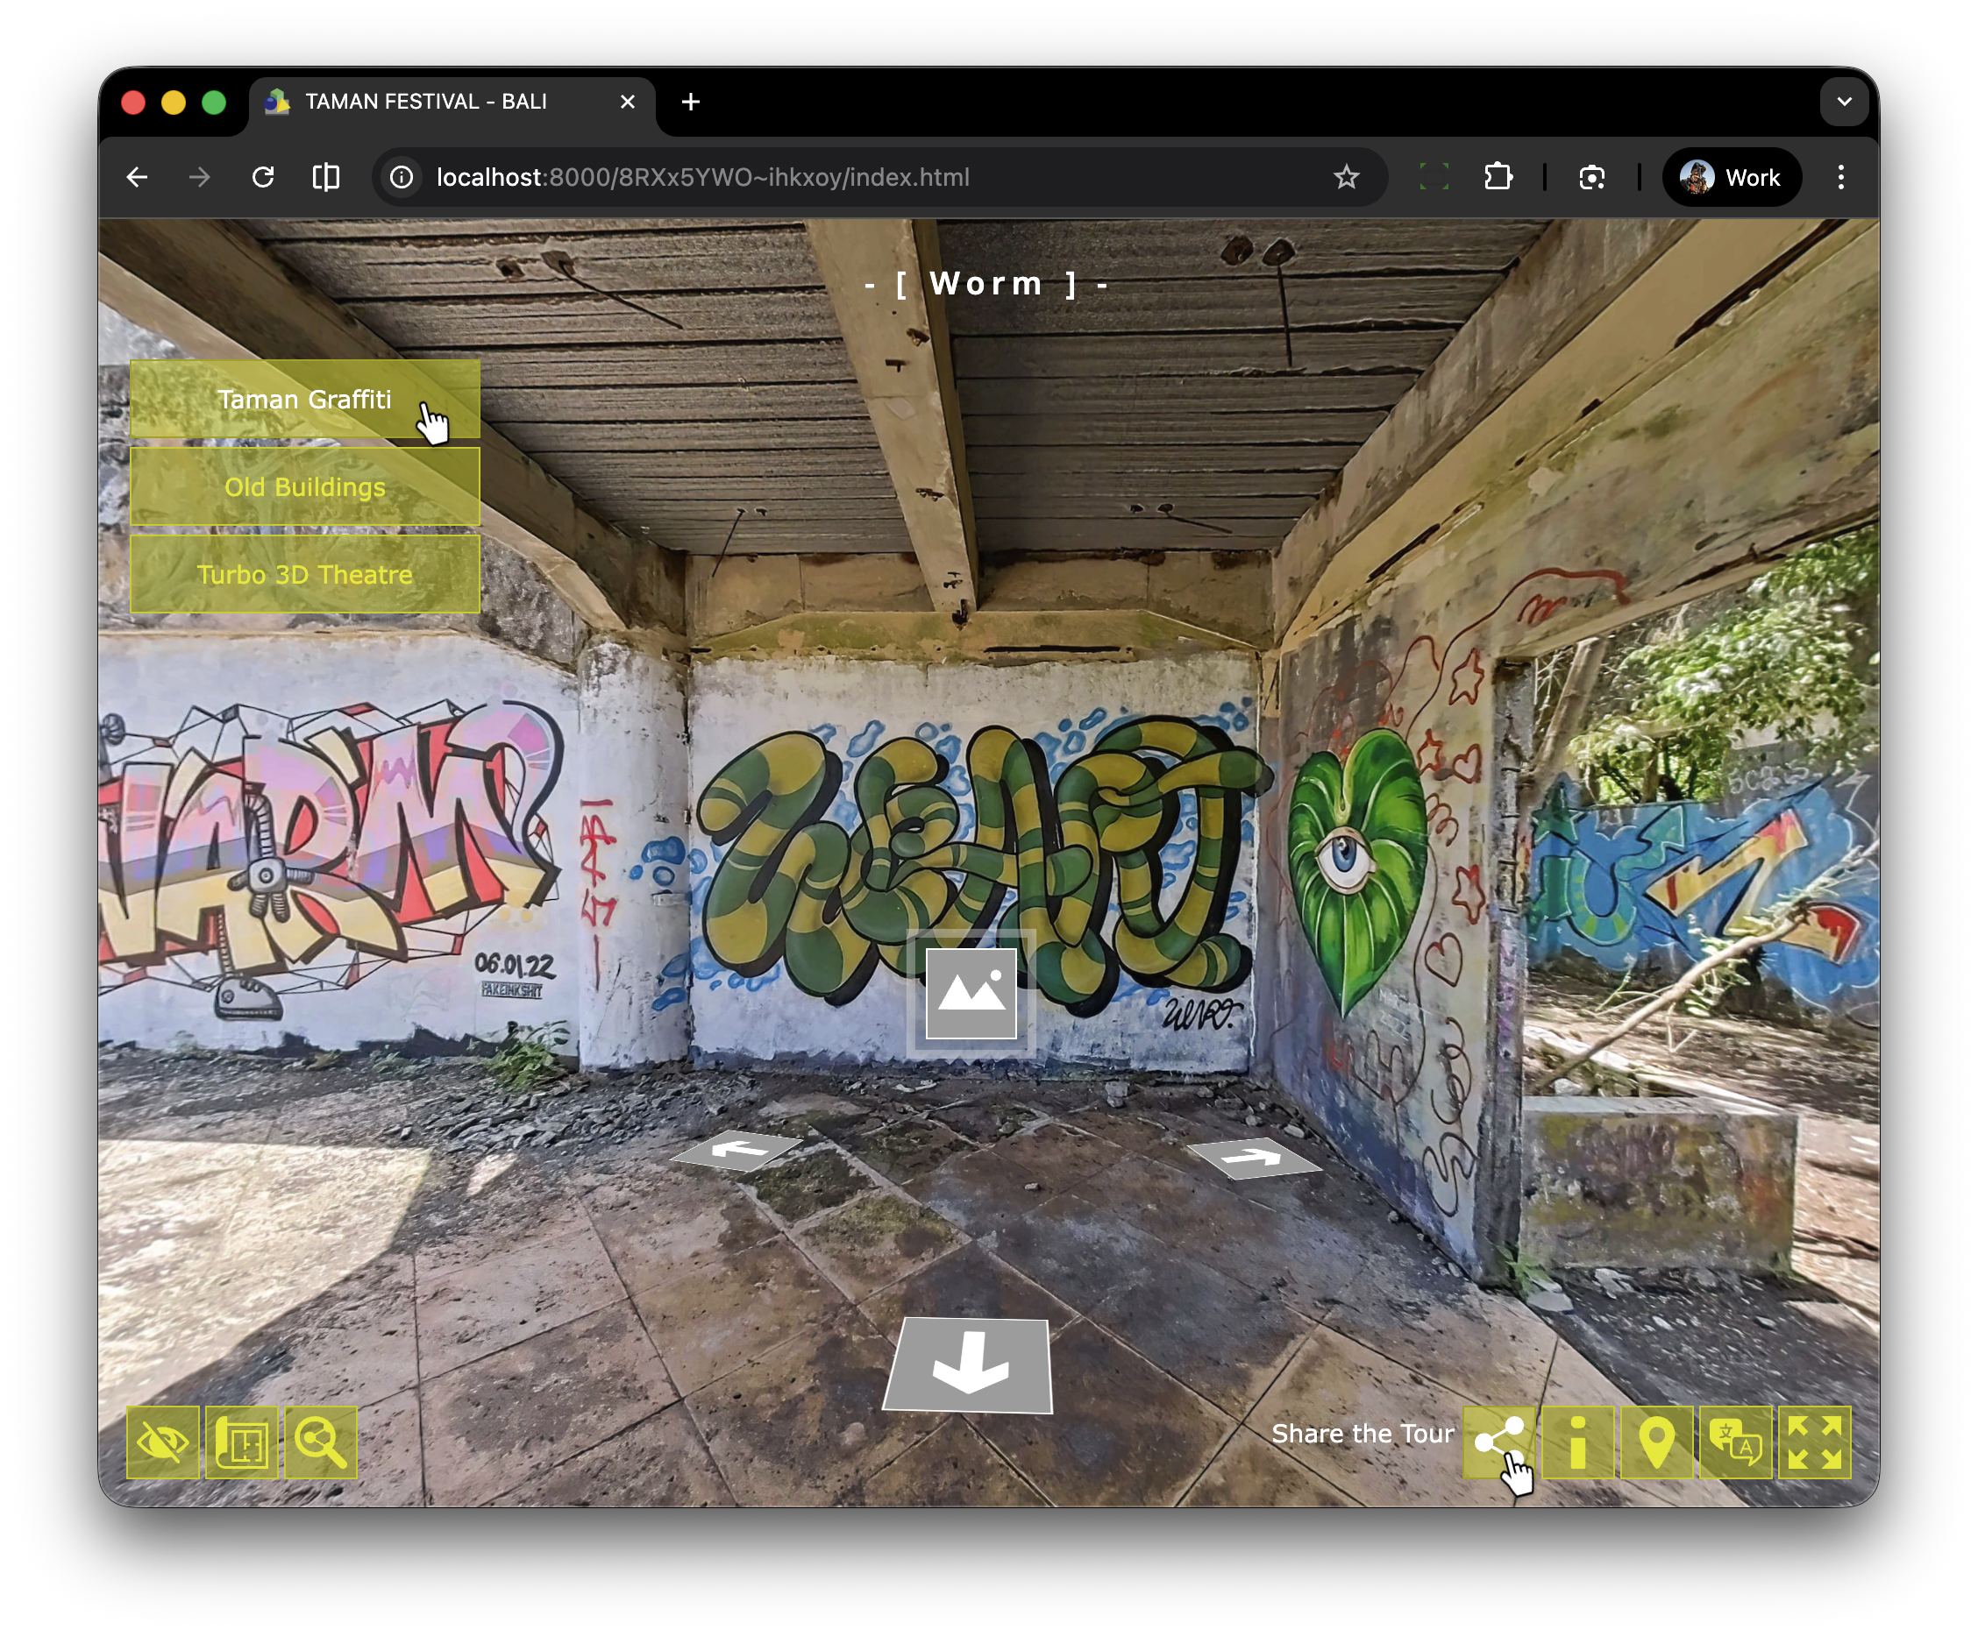1978x1637 pixels.
Task: Open the Work profile menu
Action: pos(1732,177)
